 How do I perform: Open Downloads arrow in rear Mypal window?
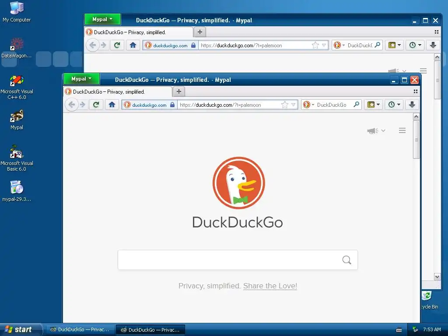coord(433,45)
